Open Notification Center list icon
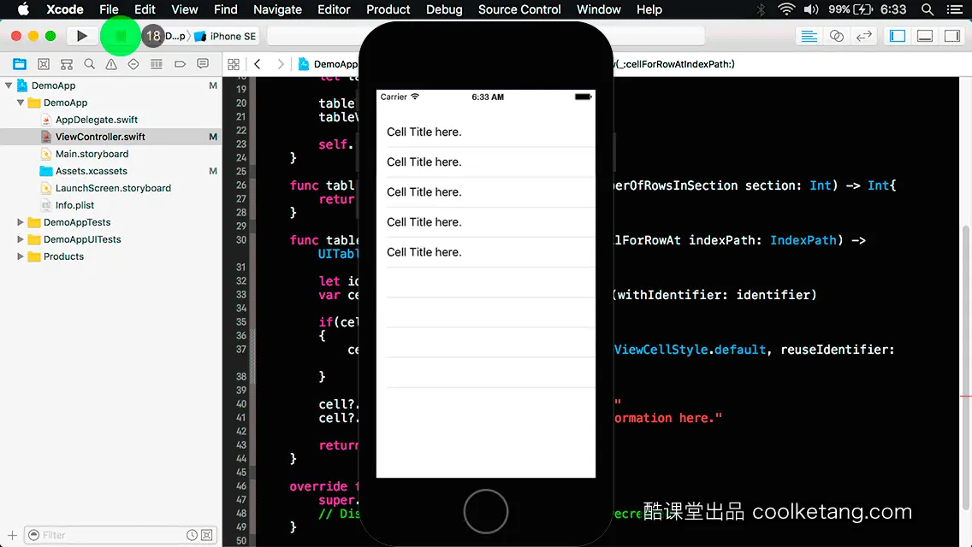972x547 pixels. click(955, 9)
